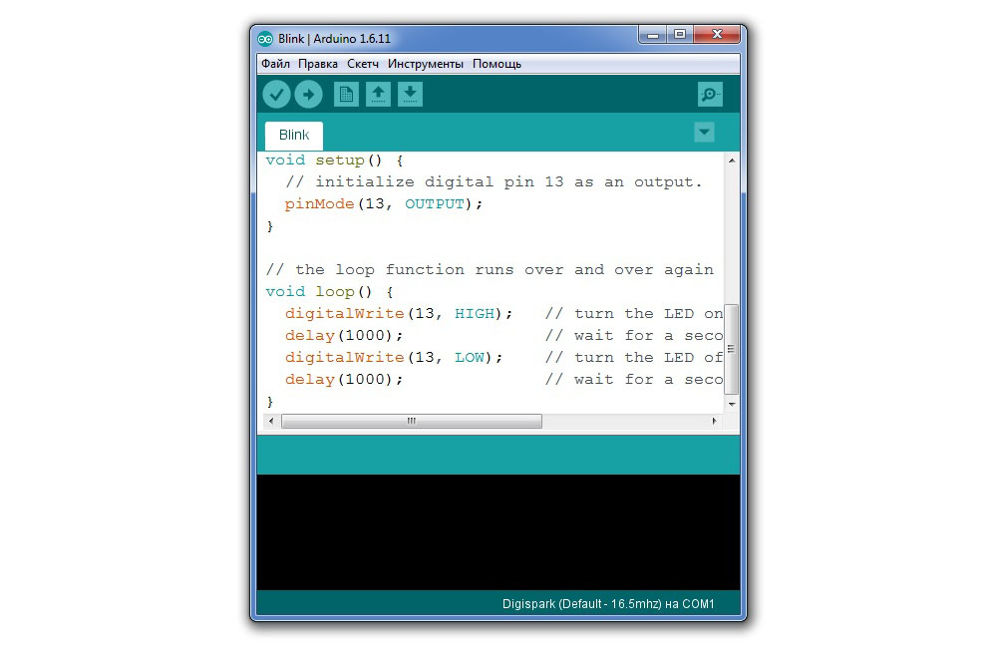Viewport: 997px width, 648px height.
Task: Click the Verify sketch checkmark icon
Action: point(276,95)
